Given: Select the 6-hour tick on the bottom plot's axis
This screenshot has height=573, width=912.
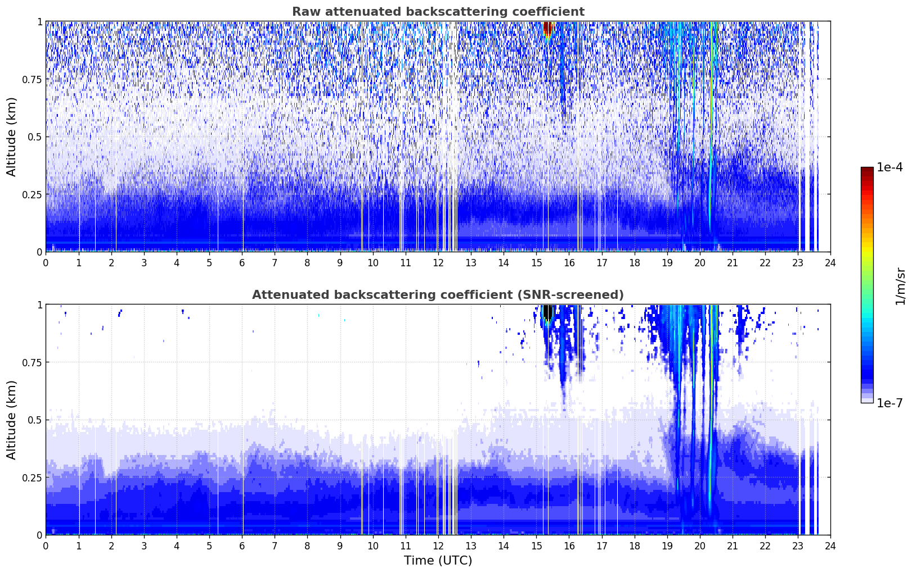Looking at the screenshot, I should click(242, 545).
